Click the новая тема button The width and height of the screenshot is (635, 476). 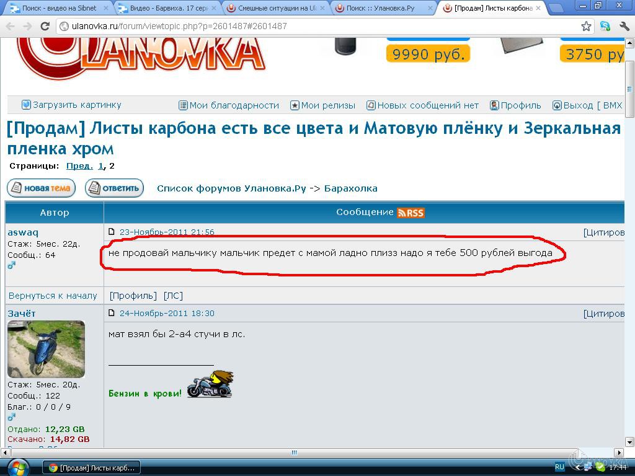(x=42, y=188)
